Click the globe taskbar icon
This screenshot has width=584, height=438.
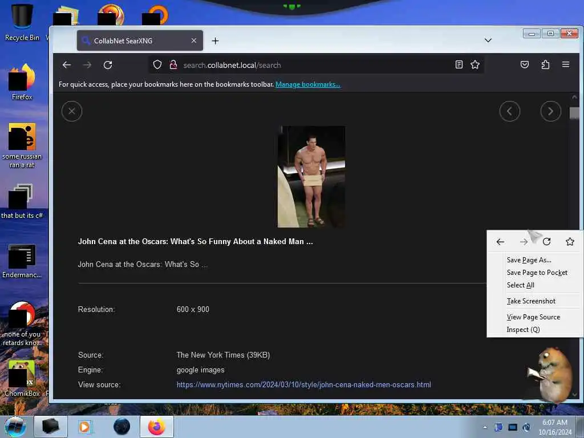122,427
